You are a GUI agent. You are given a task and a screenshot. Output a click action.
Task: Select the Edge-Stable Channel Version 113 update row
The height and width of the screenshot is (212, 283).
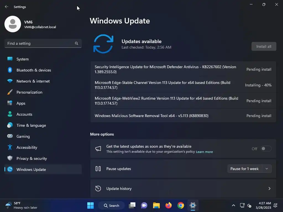click(x=183, y=85)
